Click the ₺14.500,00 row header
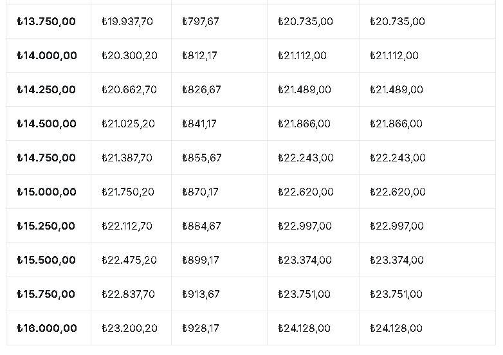503x355 pixels. click(47, 123)
